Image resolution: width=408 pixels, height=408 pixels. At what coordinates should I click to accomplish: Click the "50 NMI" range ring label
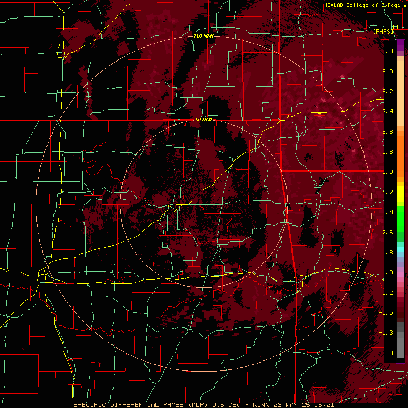point(204,120)
